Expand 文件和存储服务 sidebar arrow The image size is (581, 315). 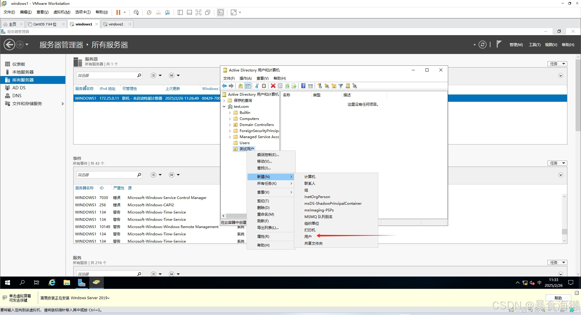tap(63, 104)
